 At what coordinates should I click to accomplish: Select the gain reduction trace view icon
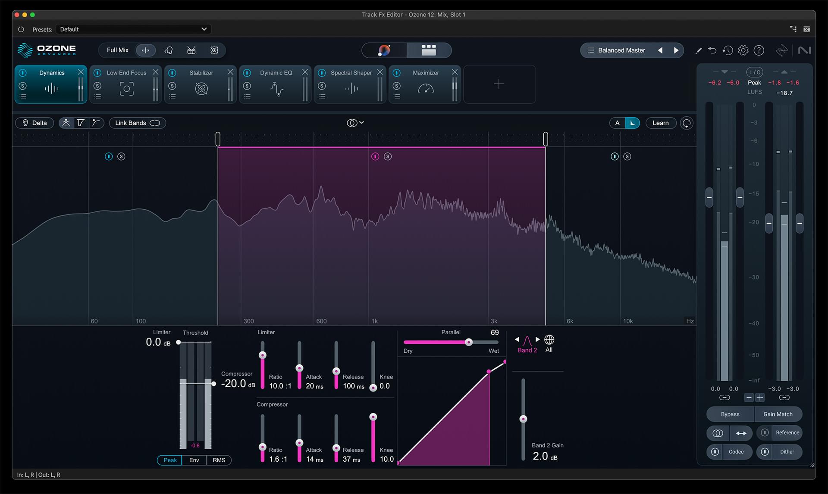pyautogui.click(x=96, y=123)
